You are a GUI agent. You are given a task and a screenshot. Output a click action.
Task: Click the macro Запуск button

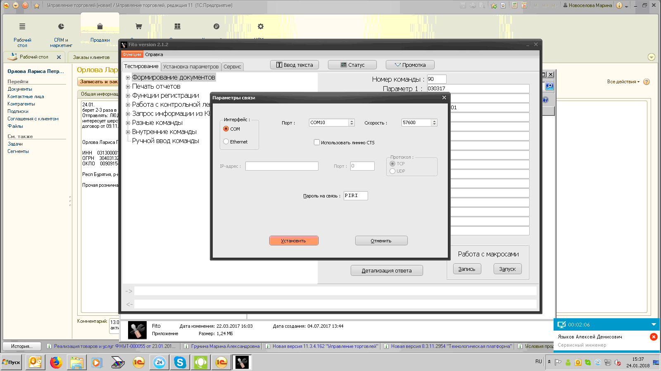tap(508, 269)
